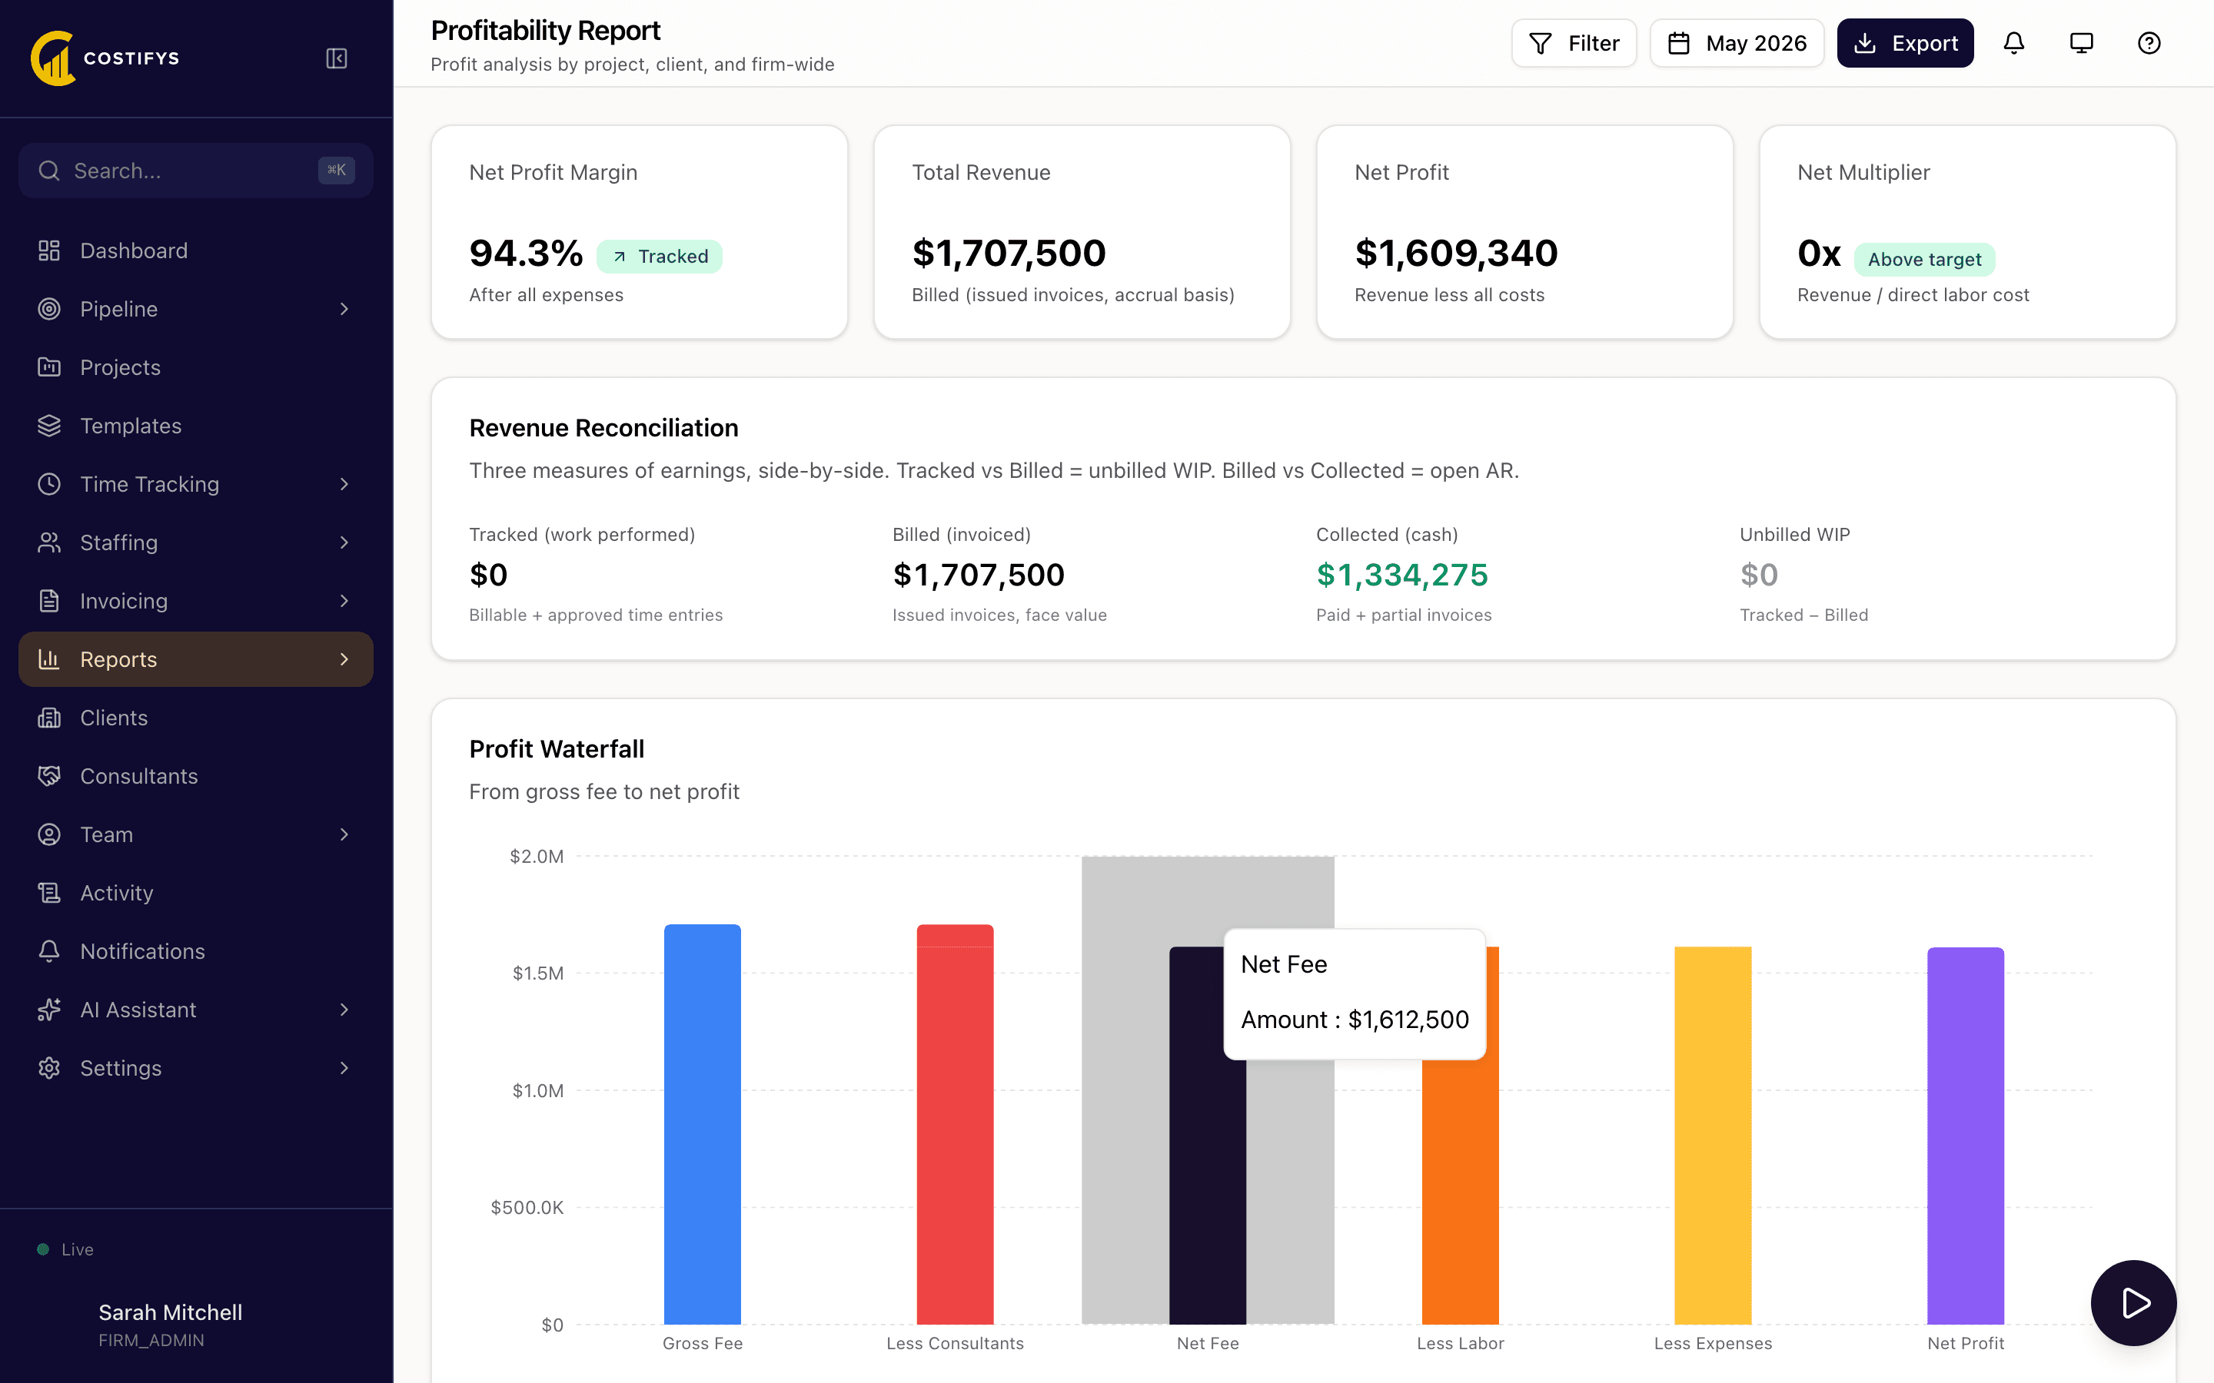Open the Filter options button

[1574, 43]
